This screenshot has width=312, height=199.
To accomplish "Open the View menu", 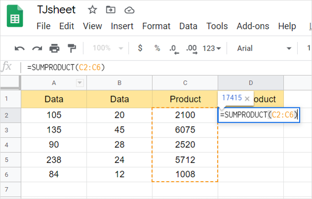I will tap(92, 26).
